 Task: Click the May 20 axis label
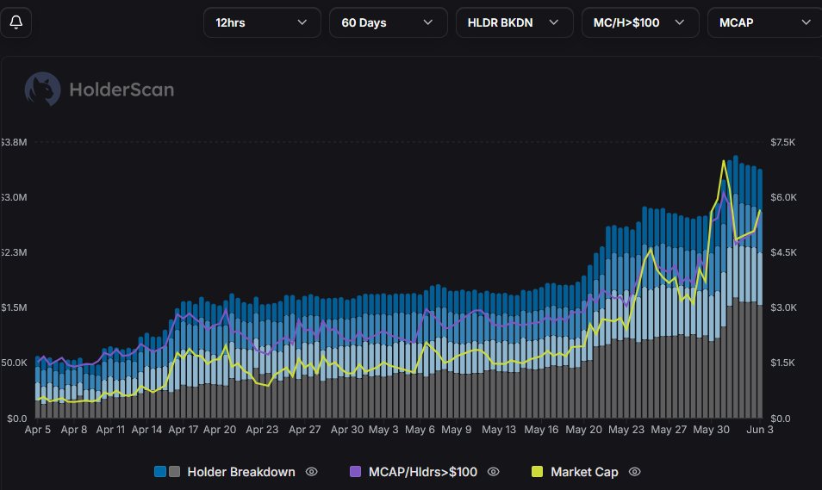point(583,430)
